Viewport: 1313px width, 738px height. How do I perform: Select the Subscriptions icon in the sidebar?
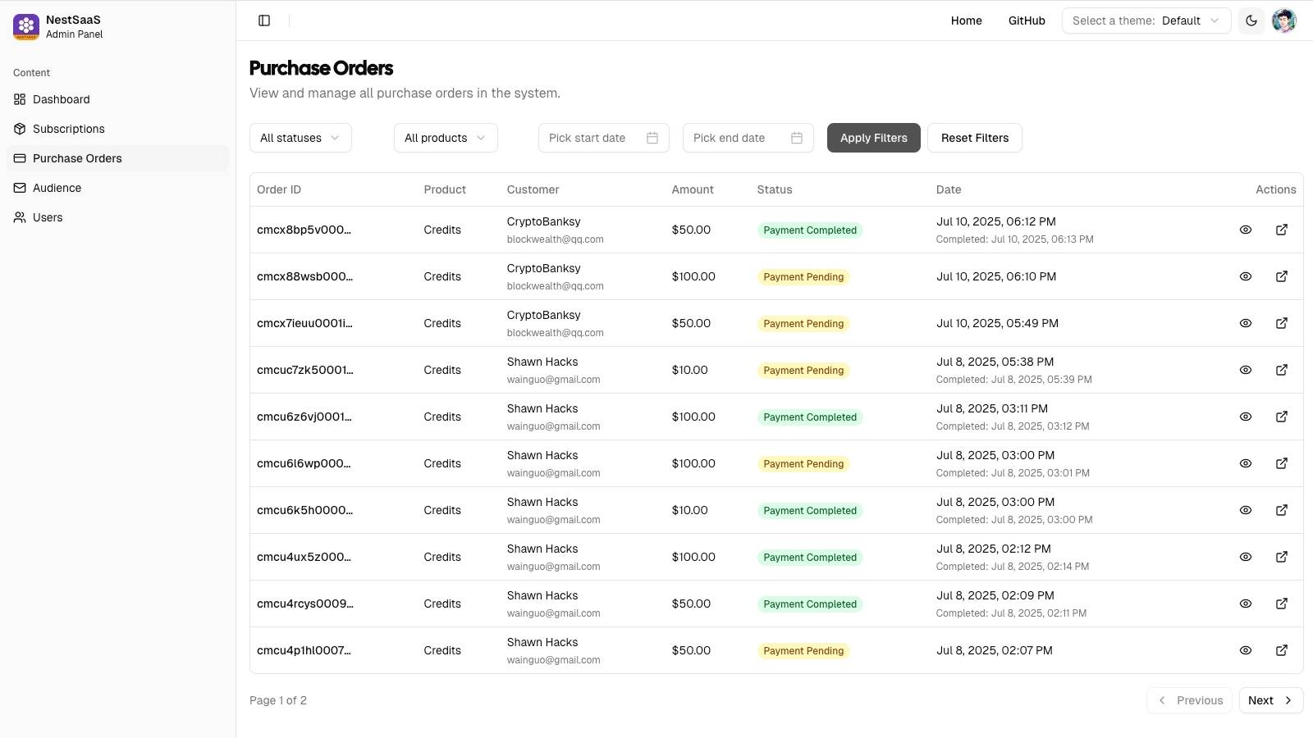tap(18, 129)
